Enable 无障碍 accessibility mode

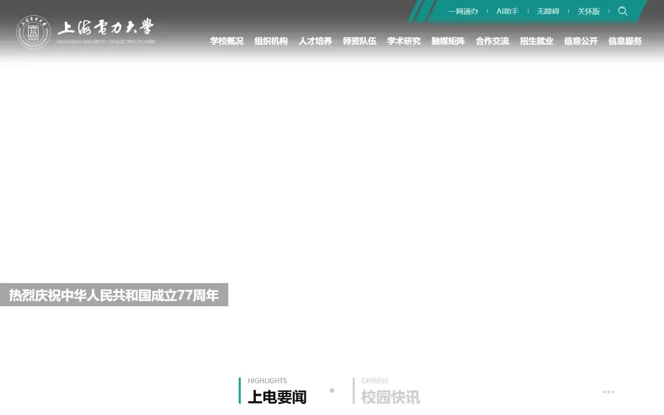[548, 12]
